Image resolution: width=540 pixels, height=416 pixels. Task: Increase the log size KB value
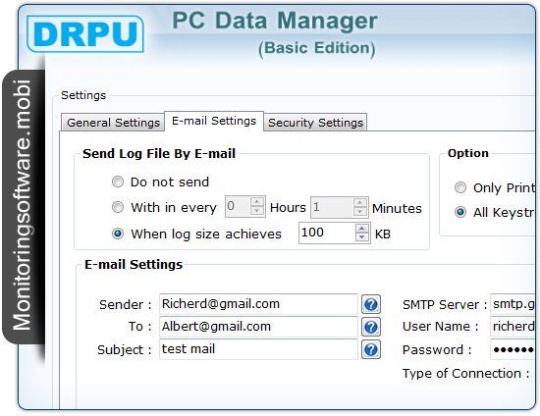362,229
